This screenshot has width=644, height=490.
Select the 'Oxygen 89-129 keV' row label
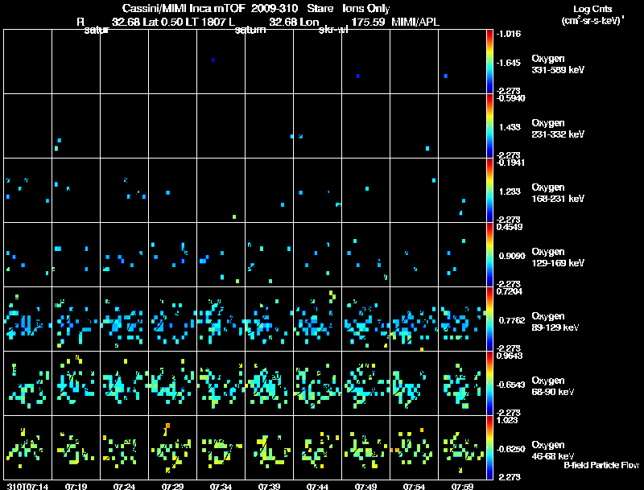[x=555, y=322]
